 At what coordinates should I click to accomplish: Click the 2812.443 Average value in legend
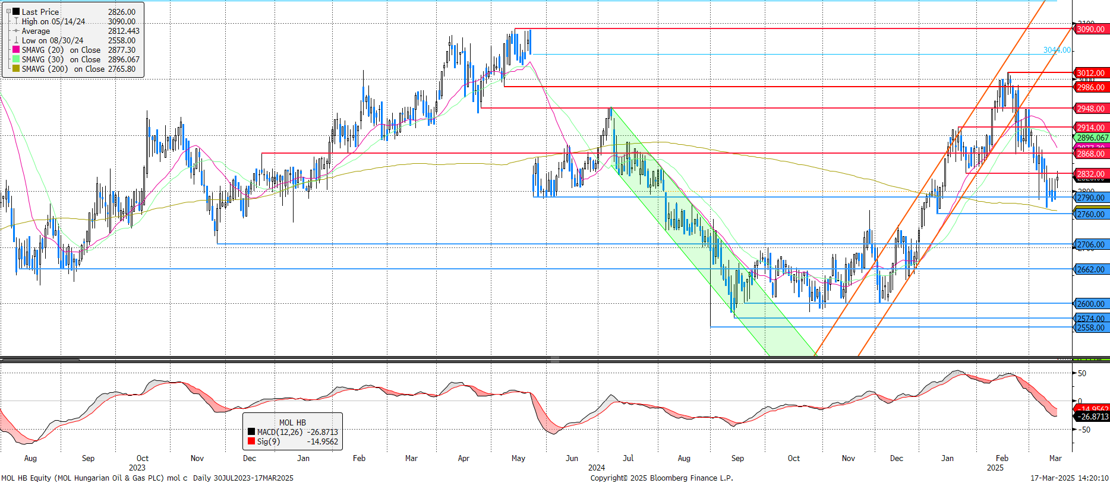pyautogui.click(x=124, y=31)
